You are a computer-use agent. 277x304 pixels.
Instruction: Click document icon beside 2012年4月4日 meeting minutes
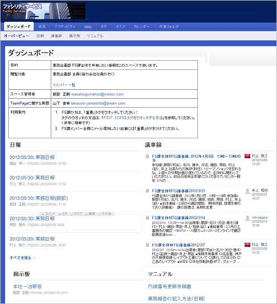[x=147, y=156]
